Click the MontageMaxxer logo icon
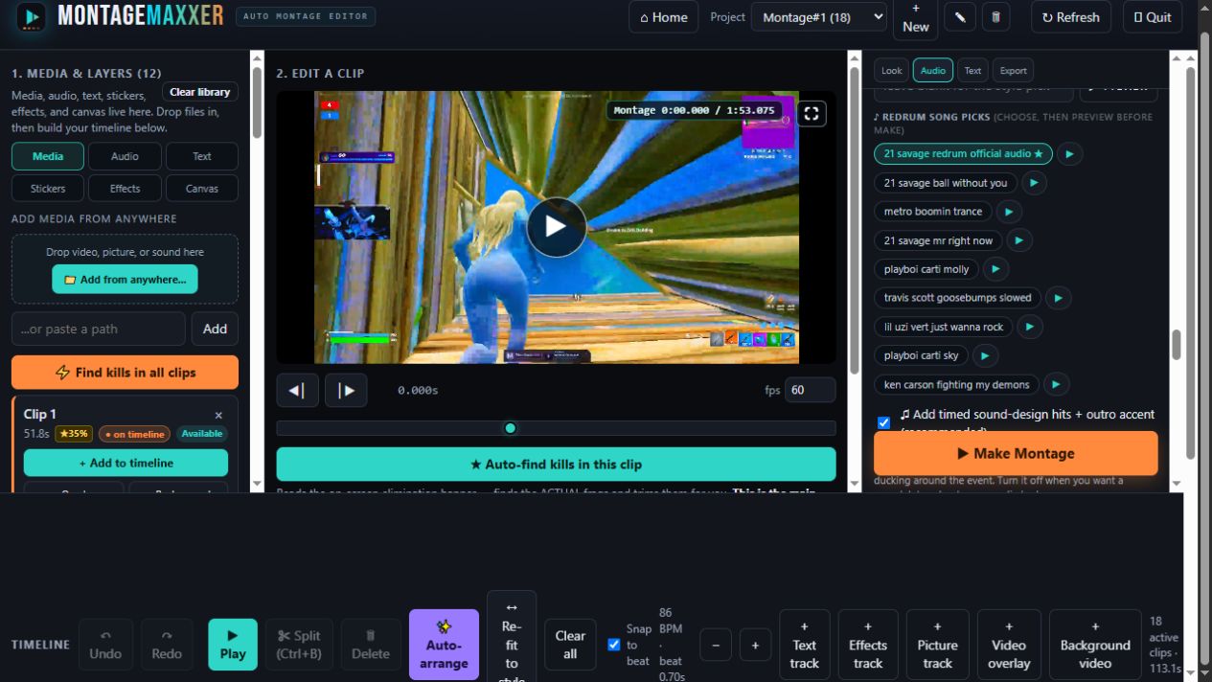This screenshot has height=682, width=1212. pos(32,16)
